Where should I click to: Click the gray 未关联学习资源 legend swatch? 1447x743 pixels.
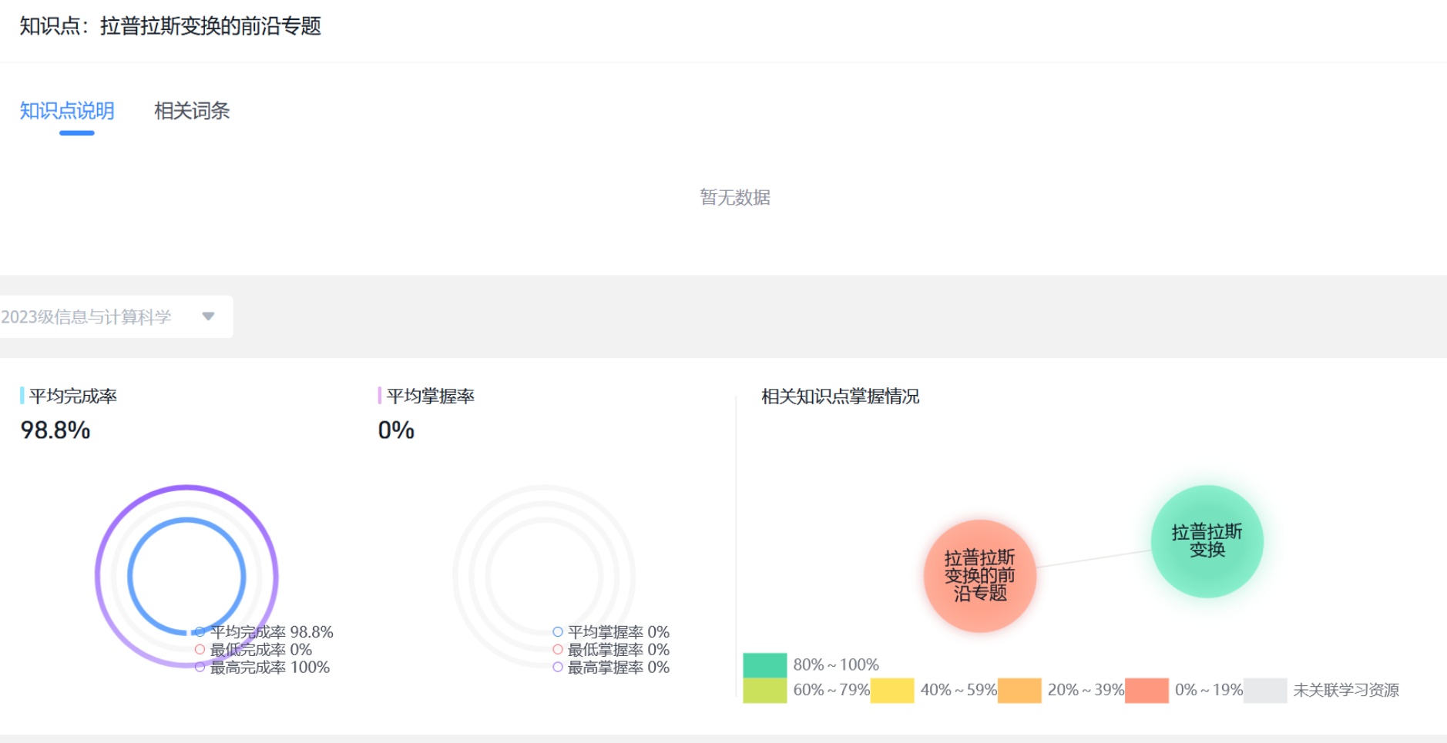tap(1264, 690)
